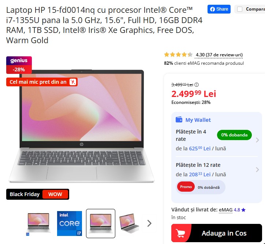Click the My Wallet wallet icon
265x244 pixels.
click(179, 120)
